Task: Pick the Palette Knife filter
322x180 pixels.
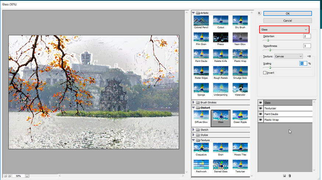Action: 220,54
